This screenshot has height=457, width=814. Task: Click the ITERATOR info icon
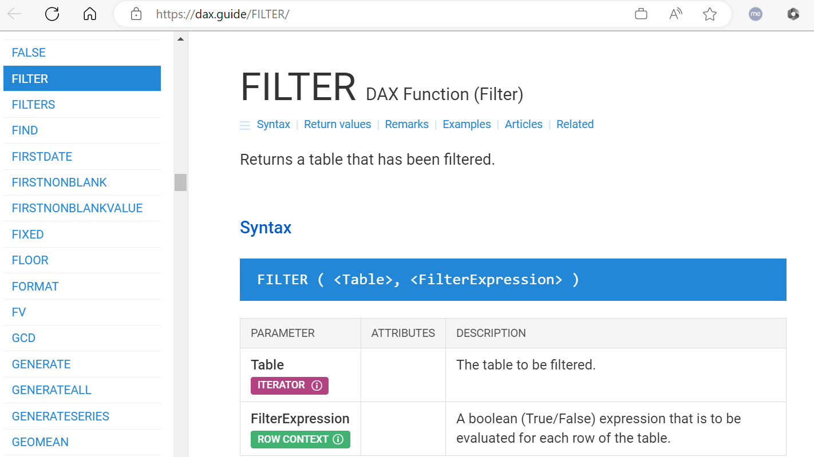click(317, 386)
